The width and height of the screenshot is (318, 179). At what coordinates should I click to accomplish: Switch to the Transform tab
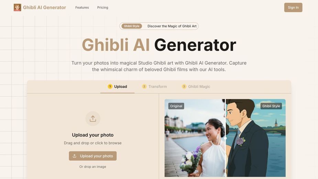[x=155, y=86]
